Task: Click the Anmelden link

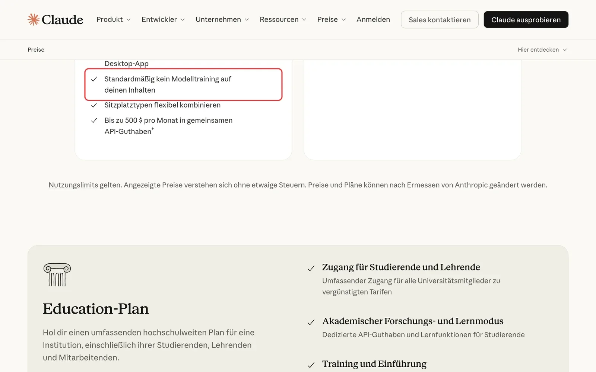Action: click(373, 19)
